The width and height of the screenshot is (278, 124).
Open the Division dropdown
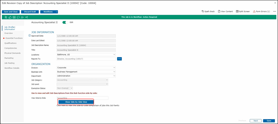click(86, 68)
